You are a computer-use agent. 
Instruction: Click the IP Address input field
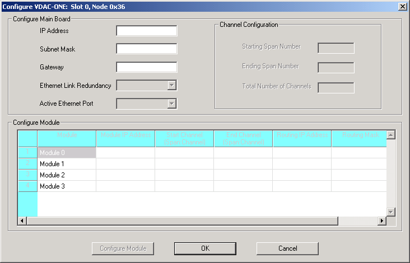(146, 31)
